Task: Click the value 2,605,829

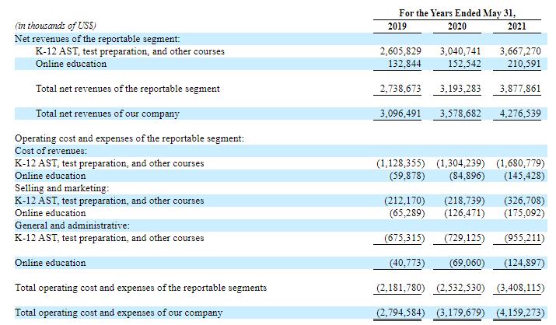Action: coord(400,51)
